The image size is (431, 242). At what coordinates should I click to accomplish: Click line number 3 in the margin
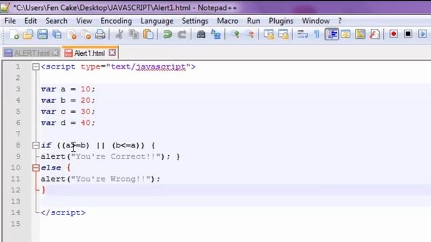click(x=18, y=89)
